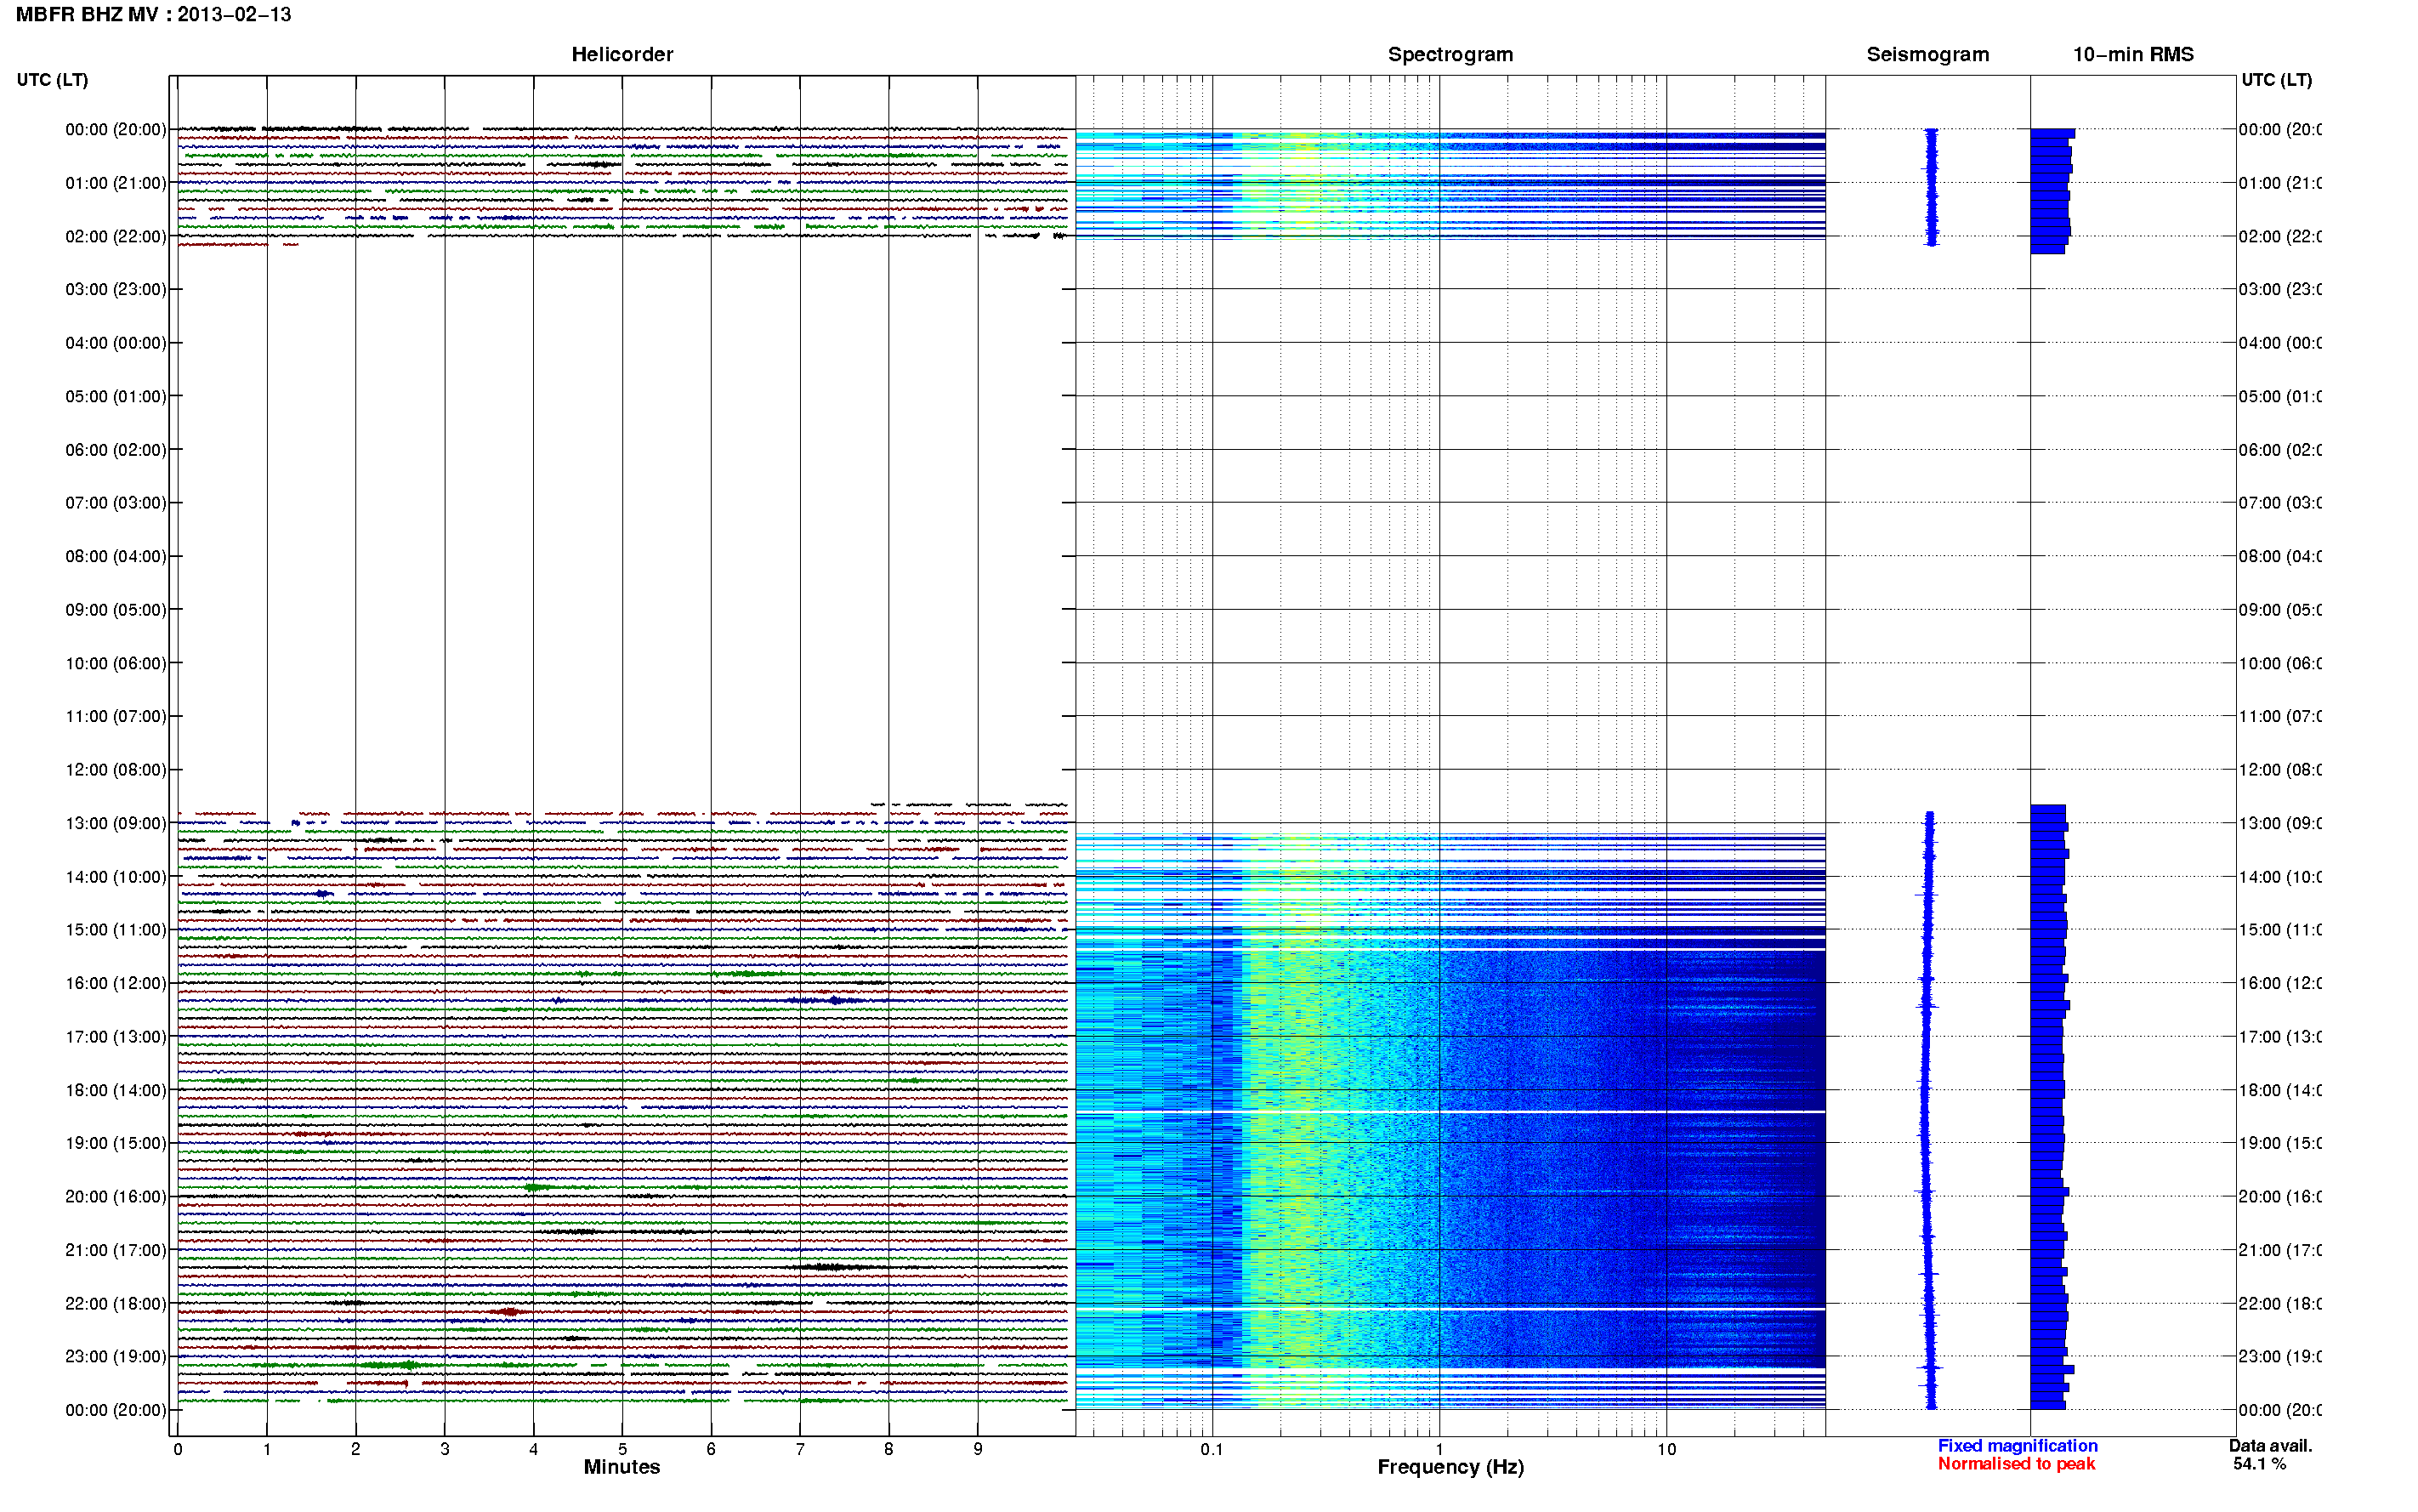Screen dimensions: 2418x1512
Task: Click the 20:00 (16:00) label on left axis
Action: tap(116, 1197)
